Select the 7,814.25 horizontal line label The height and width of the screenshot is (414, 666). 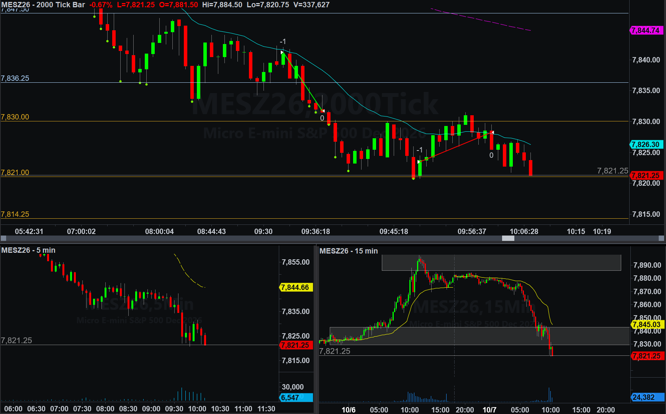coord(15,214)
